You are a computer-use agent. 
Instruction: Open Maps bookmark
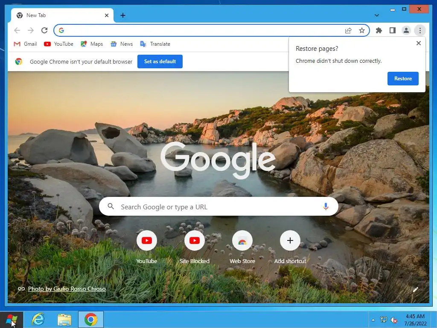[x=92, y=44]
